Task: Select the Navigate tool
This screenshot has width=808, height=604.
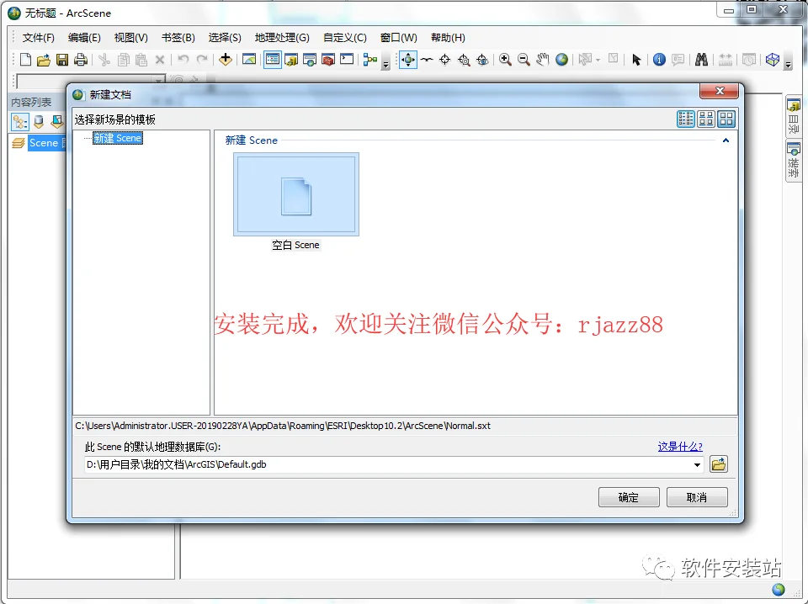Action: (x=408, y=60)
